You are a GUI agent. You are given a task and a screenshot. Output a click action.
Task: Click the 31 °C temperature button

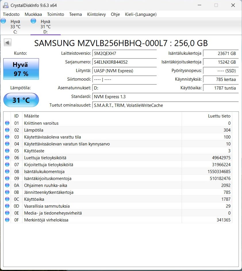(x=21, y=100)
